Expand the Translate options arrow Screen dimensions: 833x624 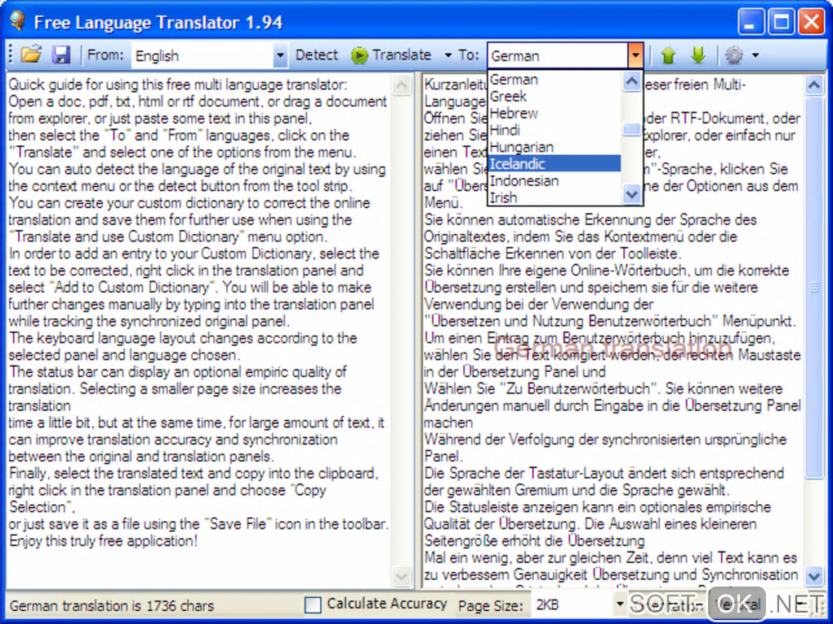(x=448, y=55)
